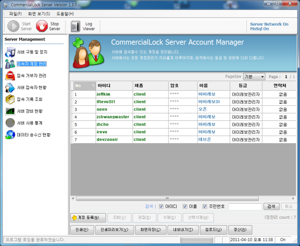Select 접속 기록 조회 in sidebar
The height and width of the screenshot is (246, 300).
pyautogui.click(x=30, y=100)
